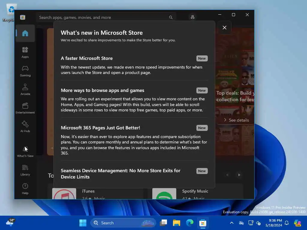Go to the Home page in sidebar
The height and width of the screenshot is (230, 307).
coord(25,33)
